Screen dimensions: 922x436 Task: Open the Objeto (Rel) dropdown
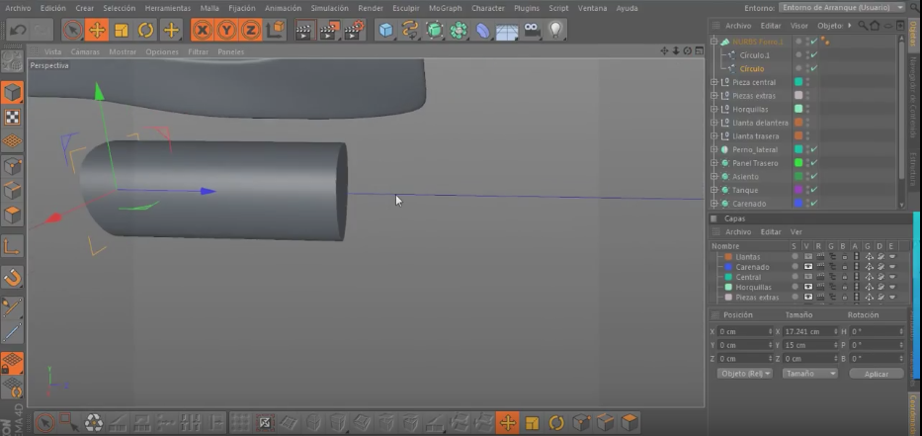point(744,374)
